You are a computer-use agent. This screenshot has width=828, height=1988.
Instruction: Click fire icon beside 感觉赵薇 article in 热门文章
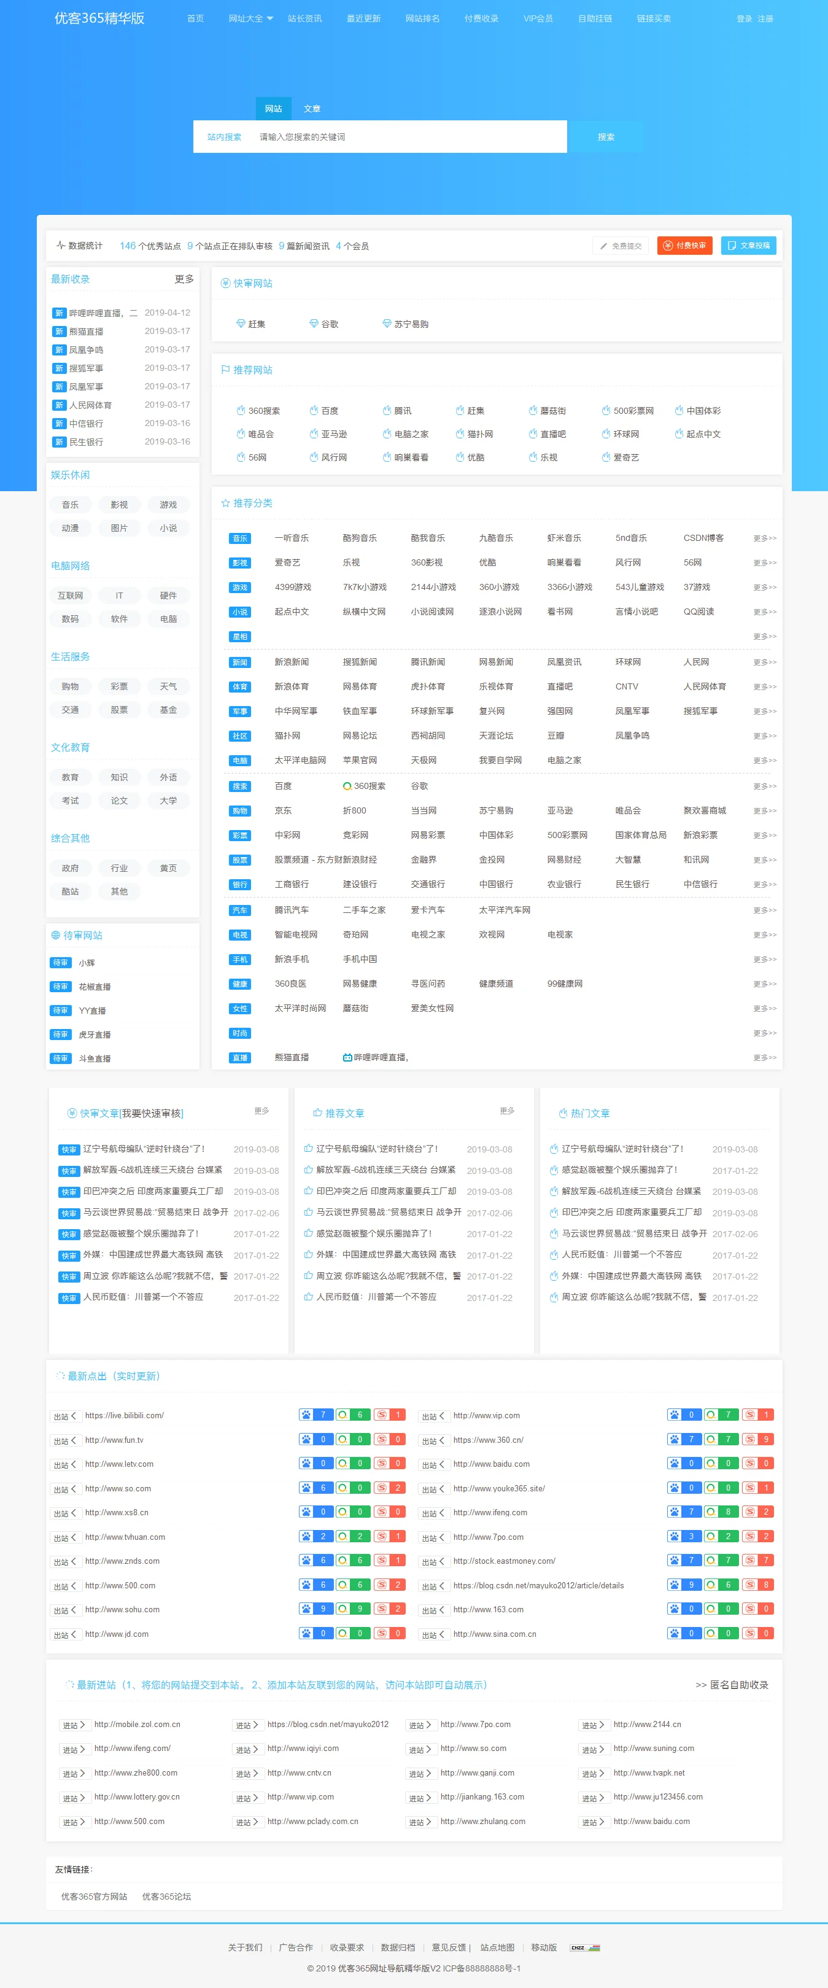tap(553, 1170)
